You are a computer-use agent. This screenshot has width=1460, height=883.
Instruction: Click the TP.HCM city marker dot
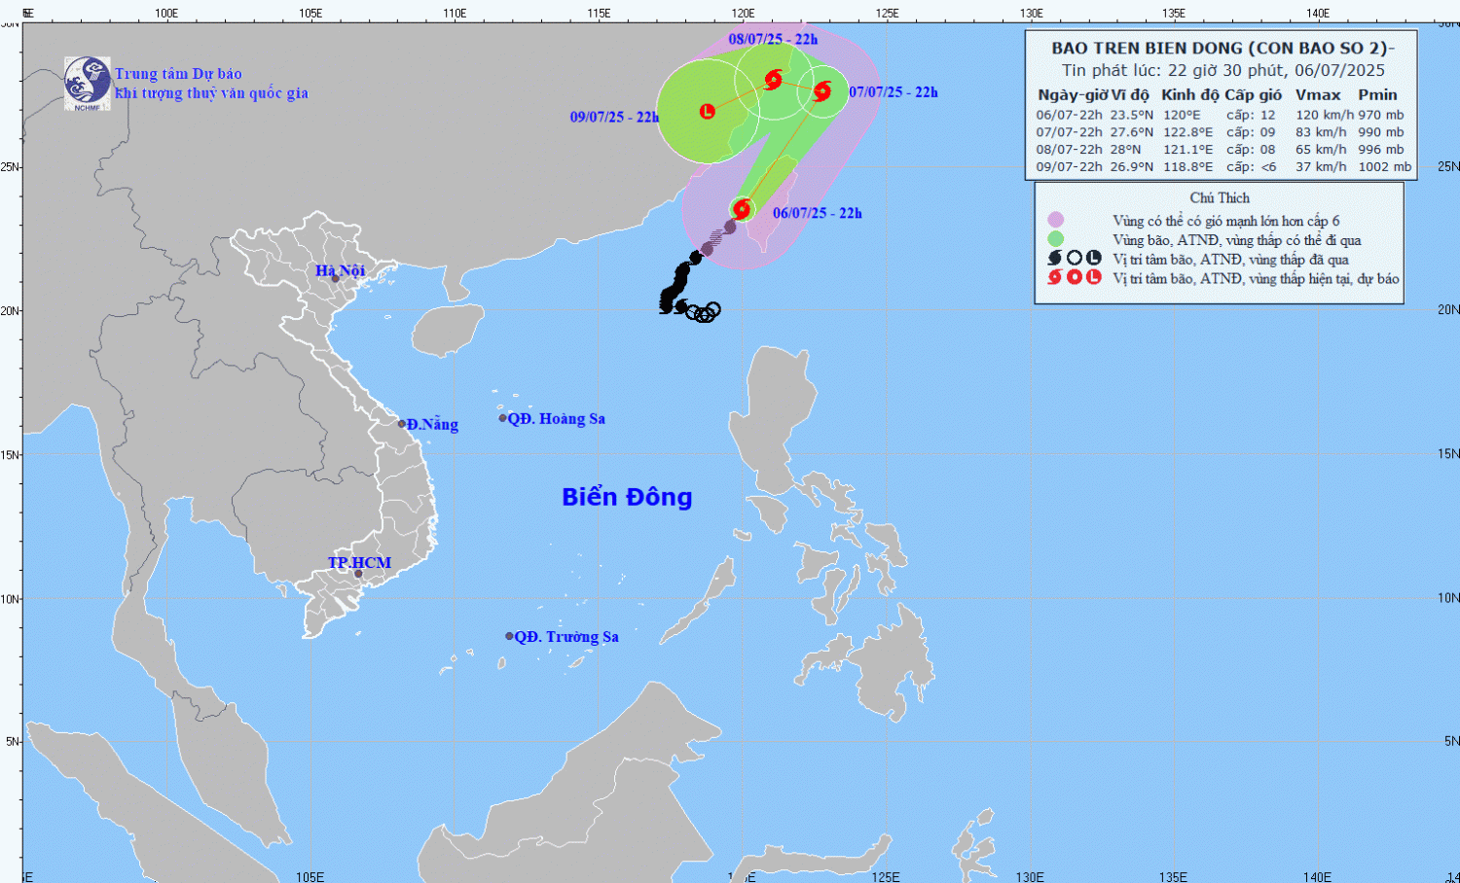(358, 574)
